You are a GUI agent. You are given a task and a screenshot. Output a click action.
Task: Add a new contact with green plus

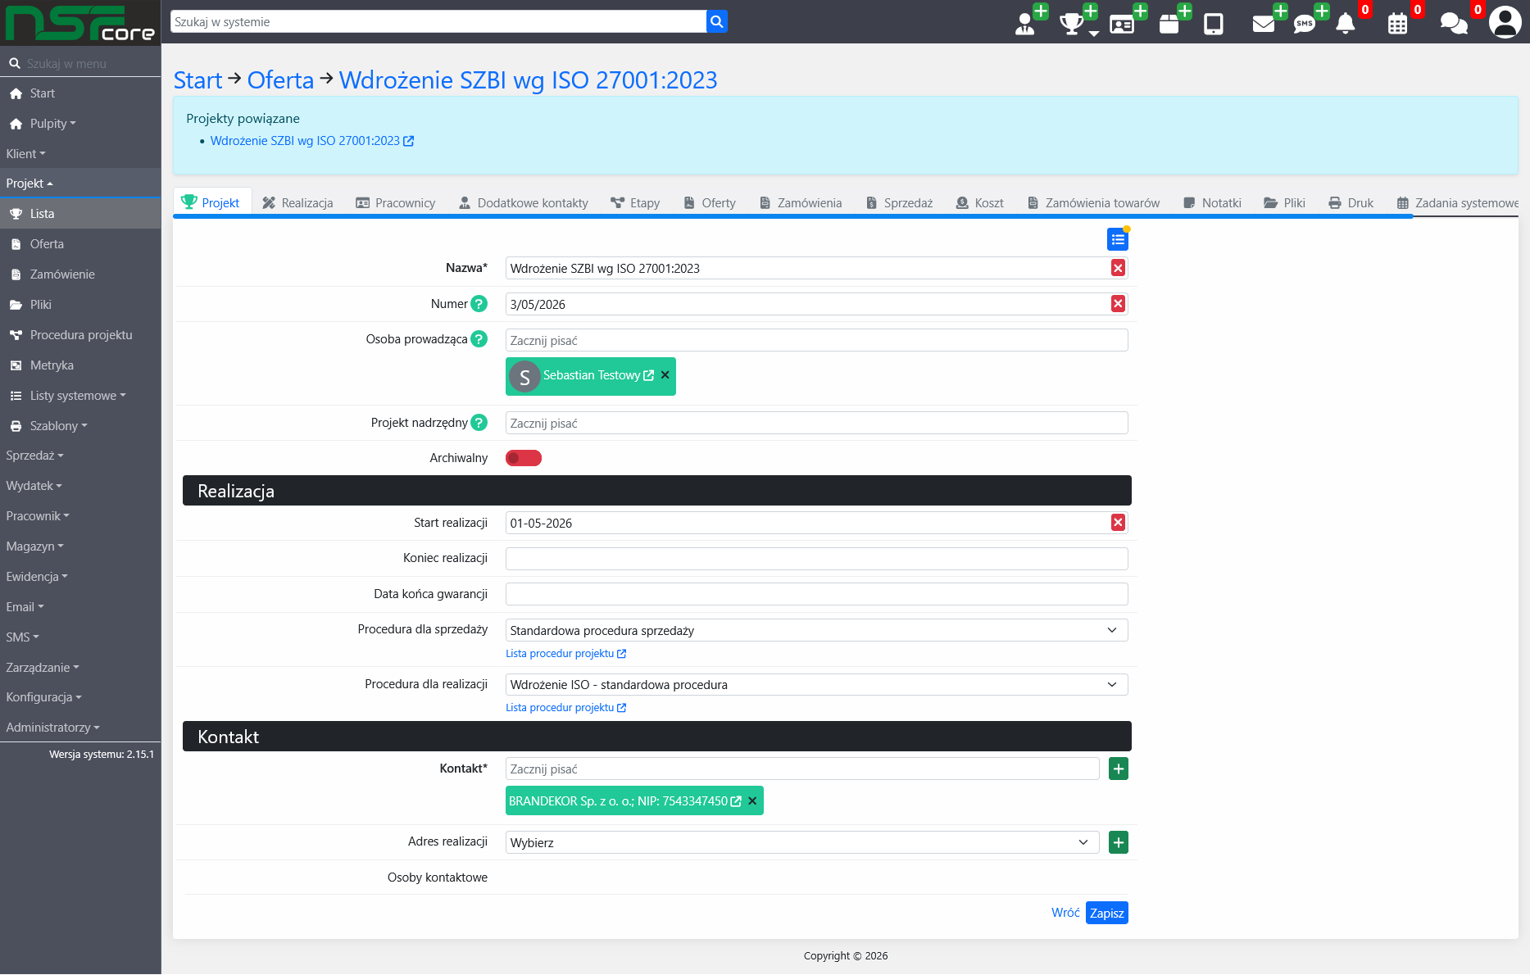[x=1119, y=769]
